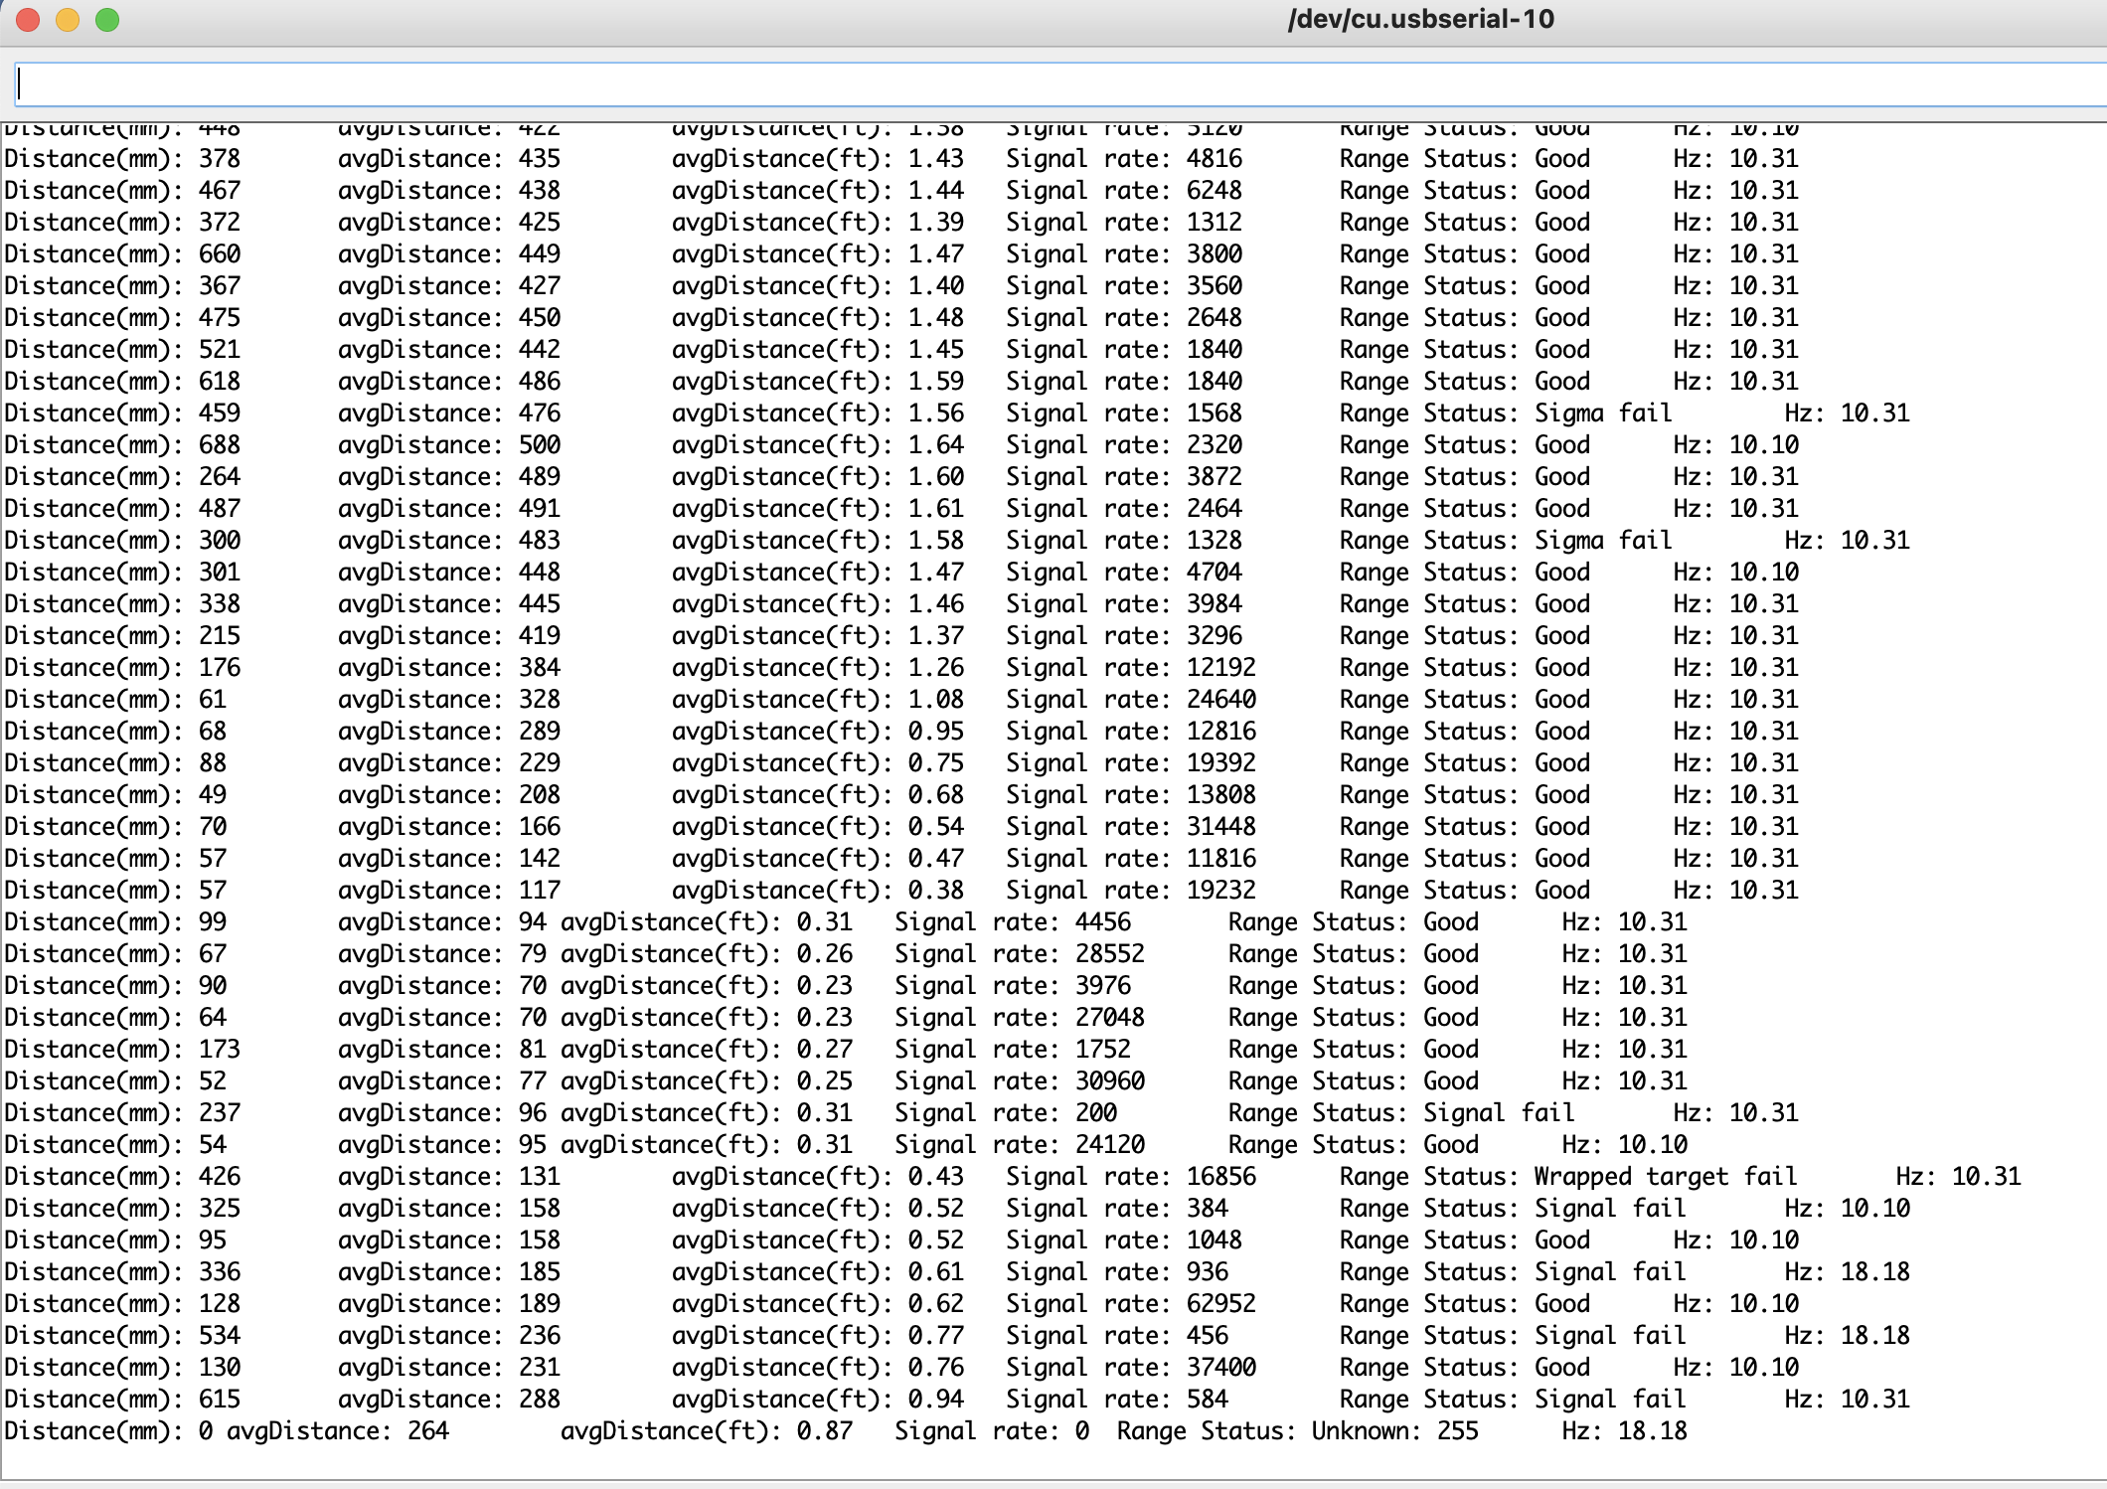Click the green zoom window button

(107, 20)
